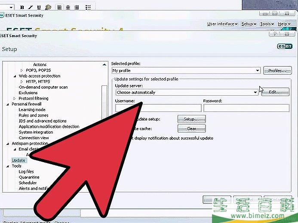
Task: Click the Clear update cache button
Action: pyautogui.click(x=192, y=129)
